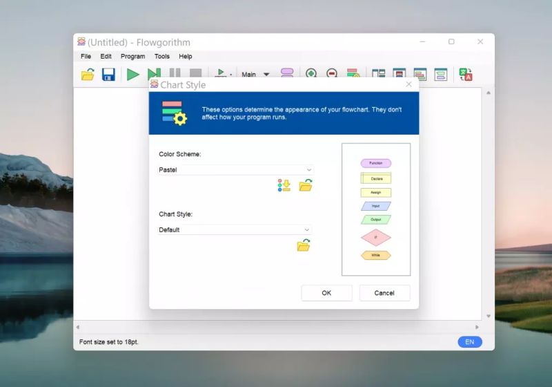Maximize the Flowgorithm window

point(451,41)
